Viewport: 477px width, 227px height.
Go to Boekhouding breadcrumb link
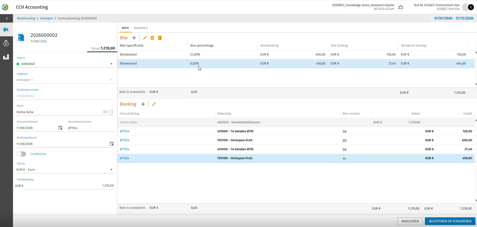click(26, 18)
